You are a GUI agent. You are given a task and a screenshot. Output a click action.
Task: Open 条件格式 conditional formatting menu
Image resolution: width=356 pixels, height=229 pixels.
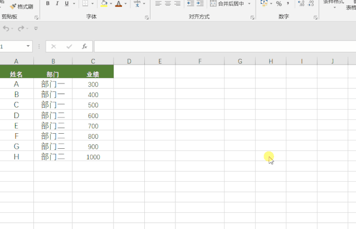coord(334,3)
